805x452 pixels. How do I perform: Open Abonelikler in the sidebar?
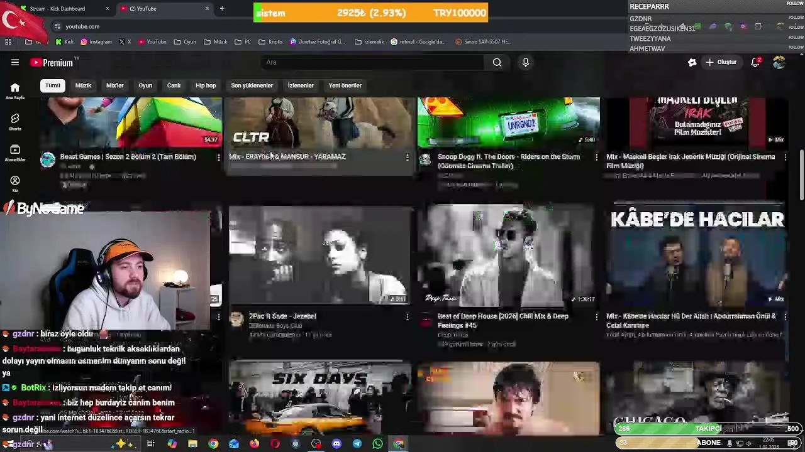pyautogui.click(x=15, y=153)
